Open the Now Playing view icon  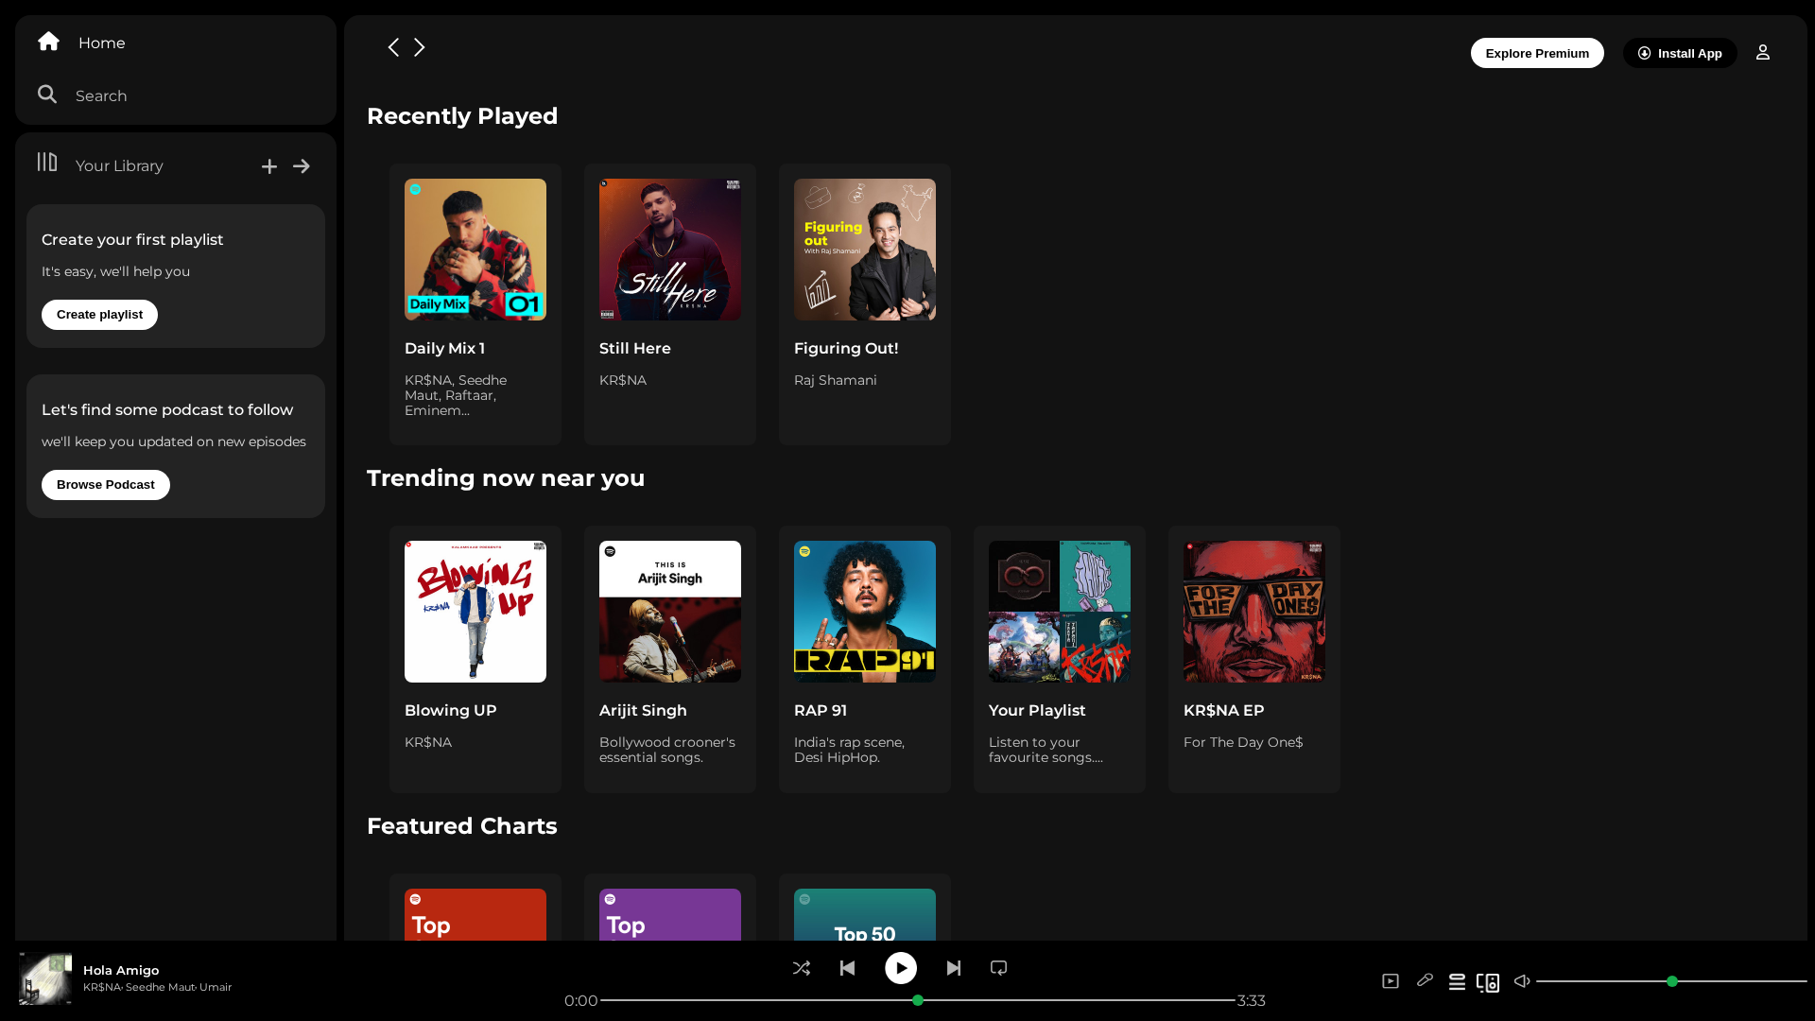[1391, 981]
